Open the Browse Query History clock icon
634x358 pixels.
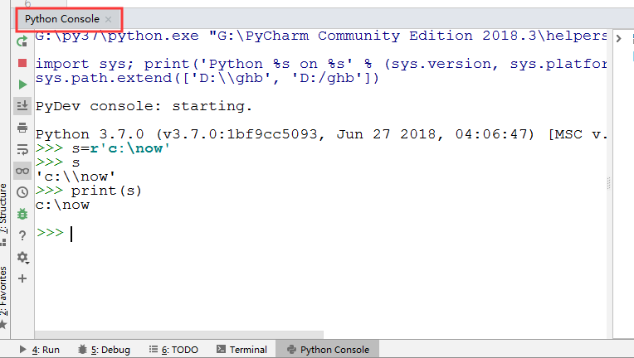point(22,192)
